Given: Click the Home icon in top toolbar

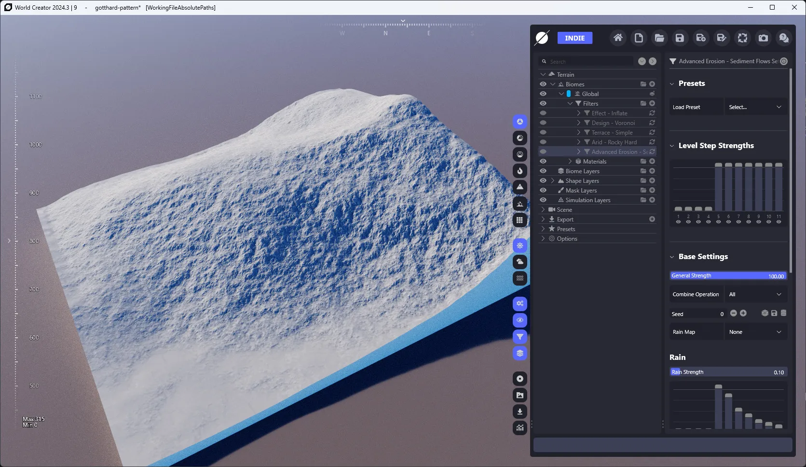Looking at the screenshot, I should (617, 38).
